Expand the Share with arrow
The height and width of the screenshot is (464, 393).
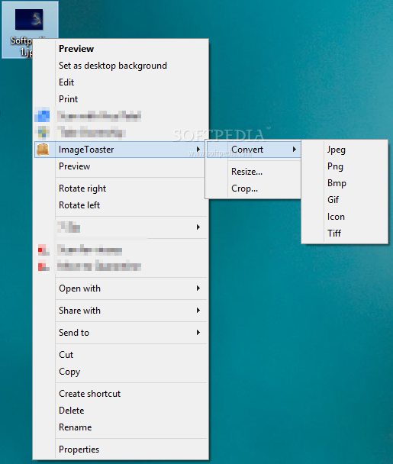tap(198, 310)
